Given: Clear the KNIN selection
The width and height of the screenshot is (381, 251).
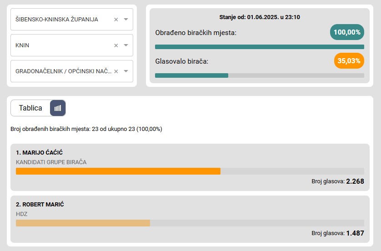Looking at the screenshot, I should 116,45.
